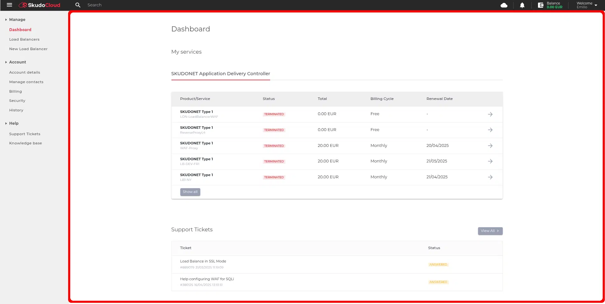The image size is (605, 304).
Task: Click Manage section heading
Action: point(17,20)
